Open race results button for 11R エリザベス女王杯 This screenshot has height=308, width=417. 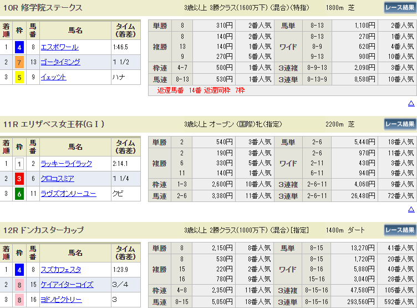click(x=400, y=124)
